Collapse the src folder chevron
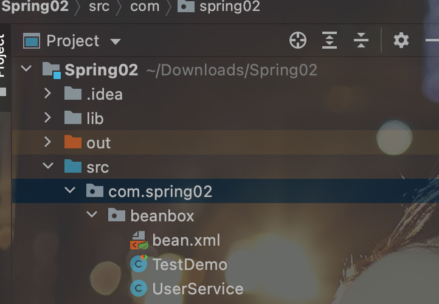The width and height of the screenshot is (439, 304). tap(48, 166)
